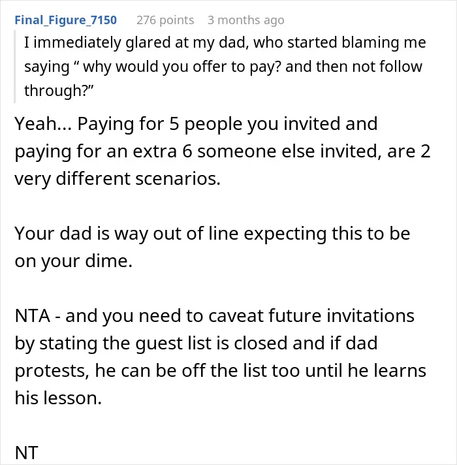Click the word 'Yeah...' starting the reply
This screenshot has width=457, height=465.
point(43,123)
